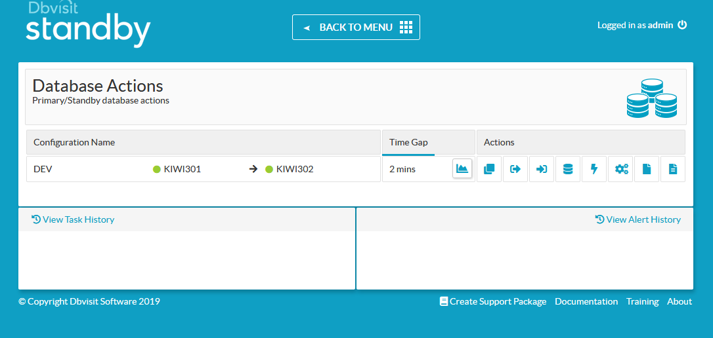Click the green status dot for KIWI302

269,169
